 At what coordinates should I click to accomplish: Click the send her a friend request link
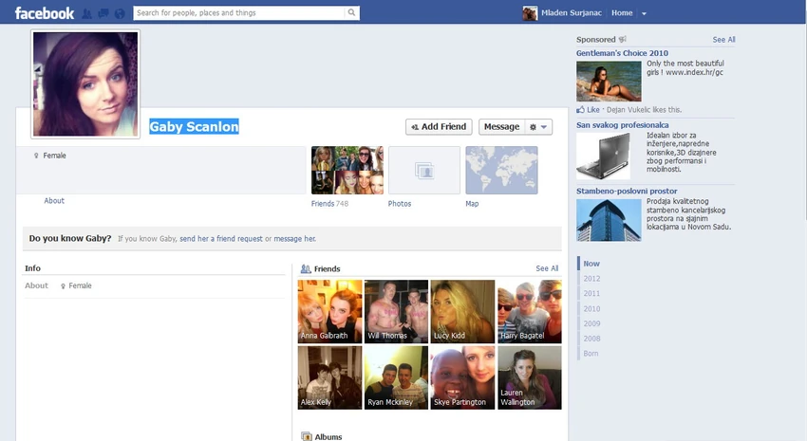[221, 238]
